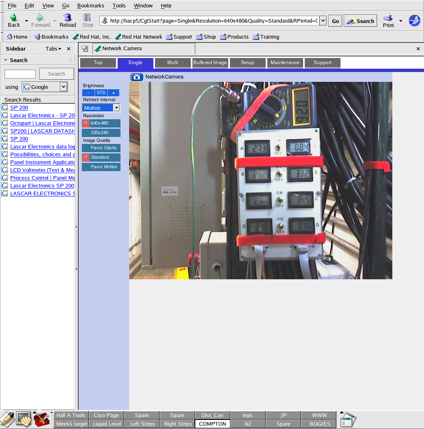Click the toolbar Search button
This screenshot has width=424, height=429.
pos(360,21)
